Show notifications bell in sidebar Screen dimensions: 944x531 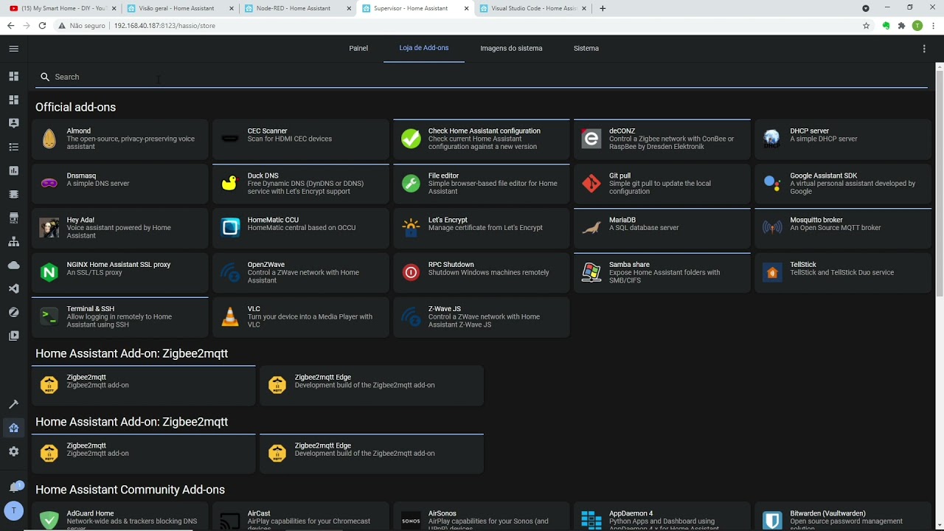pos(15,487)
